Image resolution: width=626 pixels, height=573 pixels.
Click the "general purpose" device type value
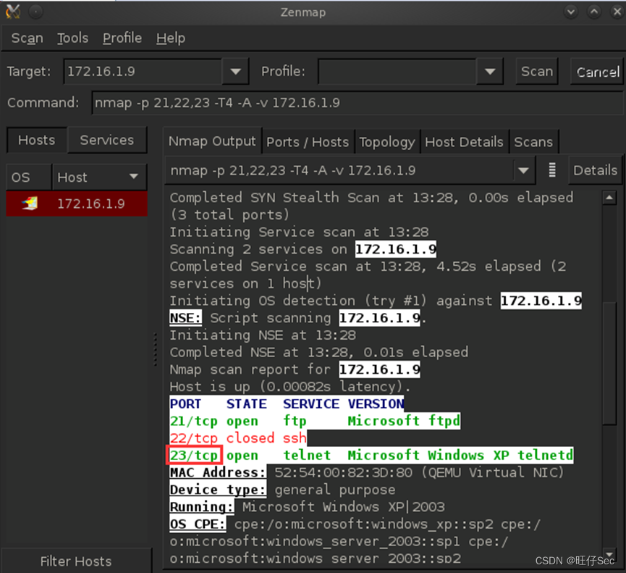335,490
